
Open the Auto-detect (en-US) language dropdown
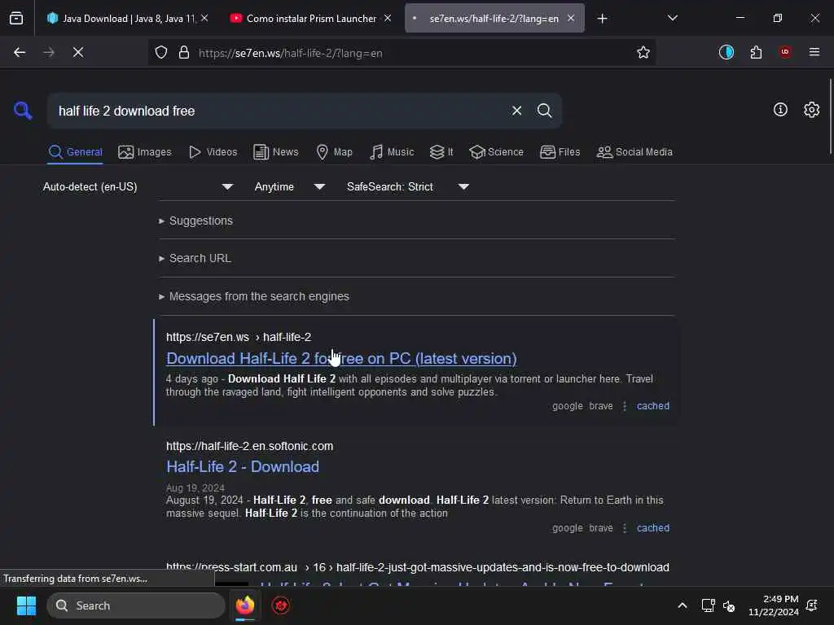point(138,186)
